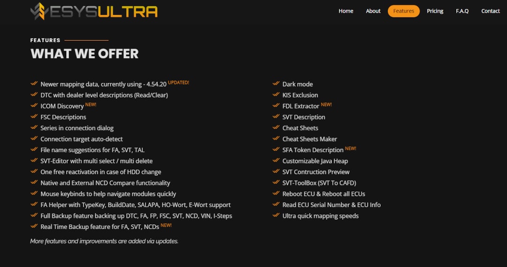Click checkmark icon next to Ultra quick mapping speeds
507x267 pixels.
pyautogui.click(x=276, y=215)
